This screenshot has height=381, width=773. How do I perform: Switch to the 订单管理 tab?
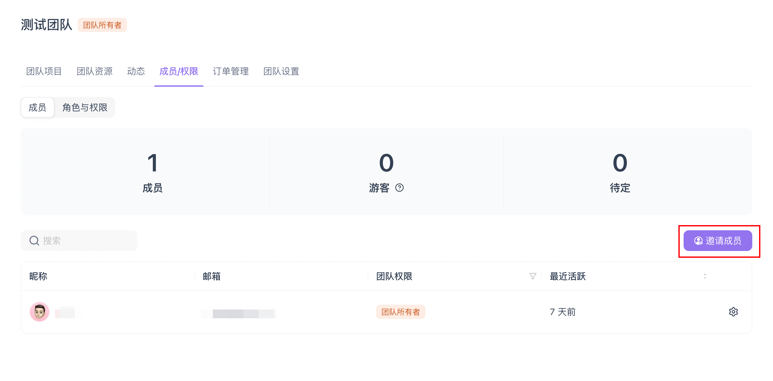click(x=231, y=71)
